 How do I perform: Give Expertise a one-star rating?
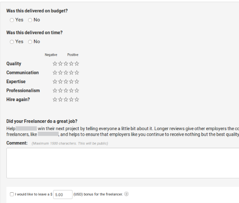55,82
